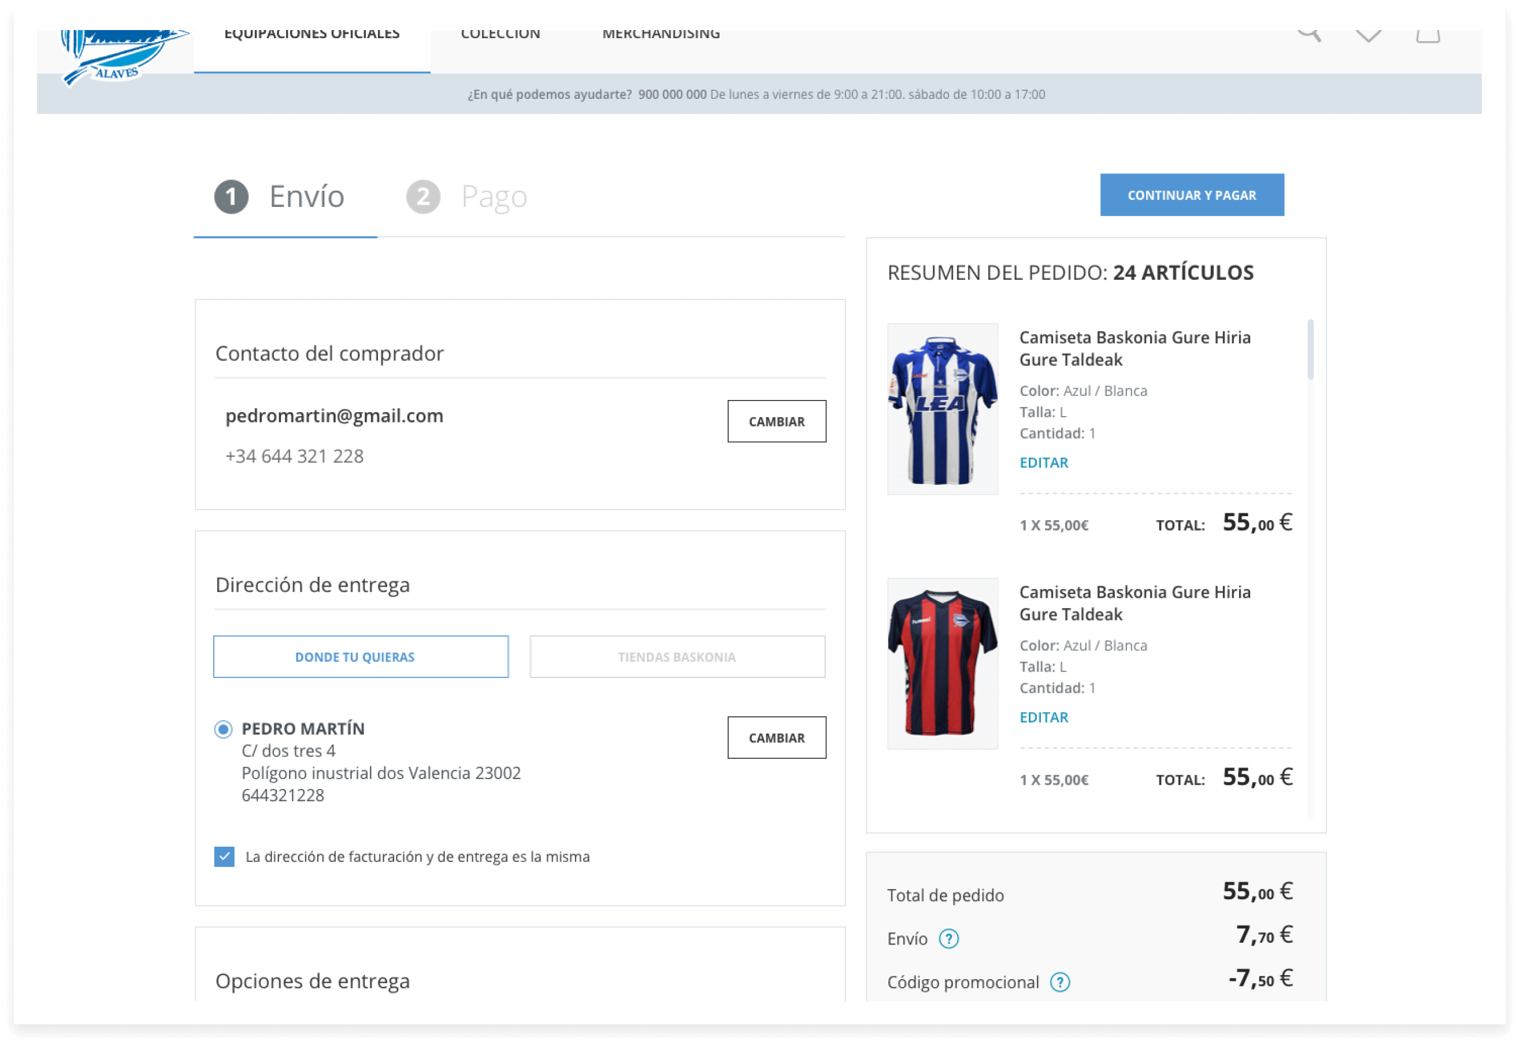Open Merchandising menu

click(x=661, y=34)
